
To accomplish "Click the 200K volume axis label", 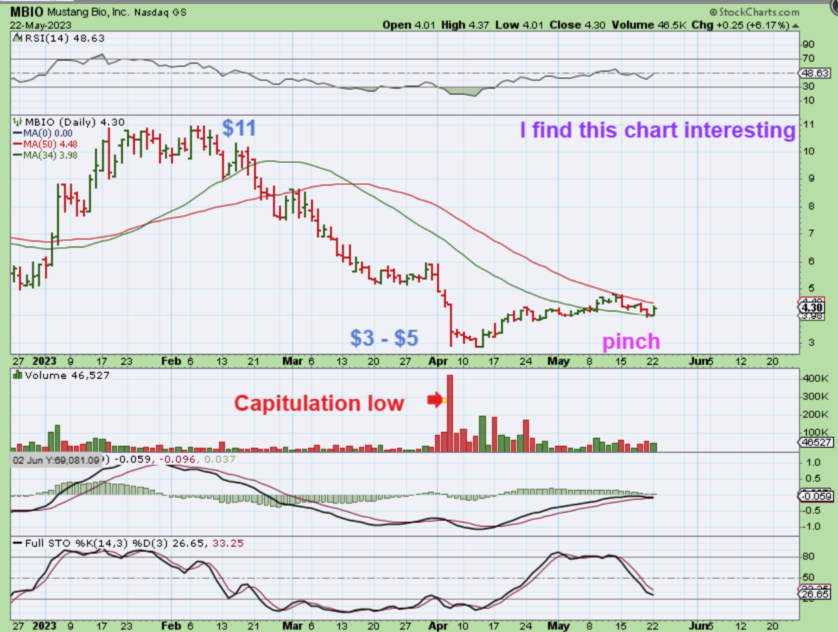I will 815,414.
